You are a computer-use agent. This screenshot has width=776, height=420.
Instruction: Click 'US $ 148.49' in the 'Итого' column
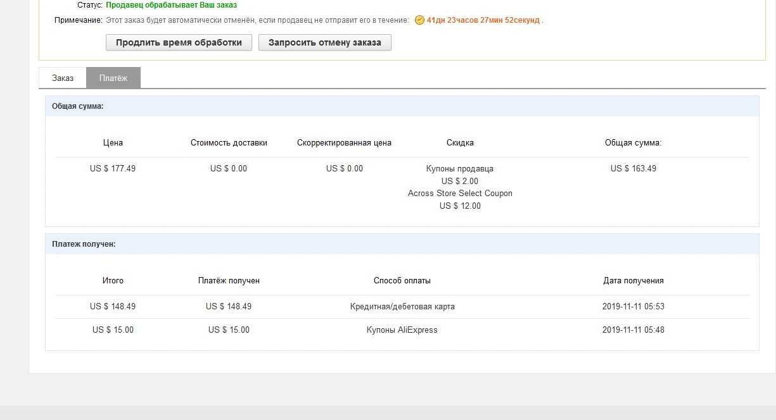[x=113, y=307]
